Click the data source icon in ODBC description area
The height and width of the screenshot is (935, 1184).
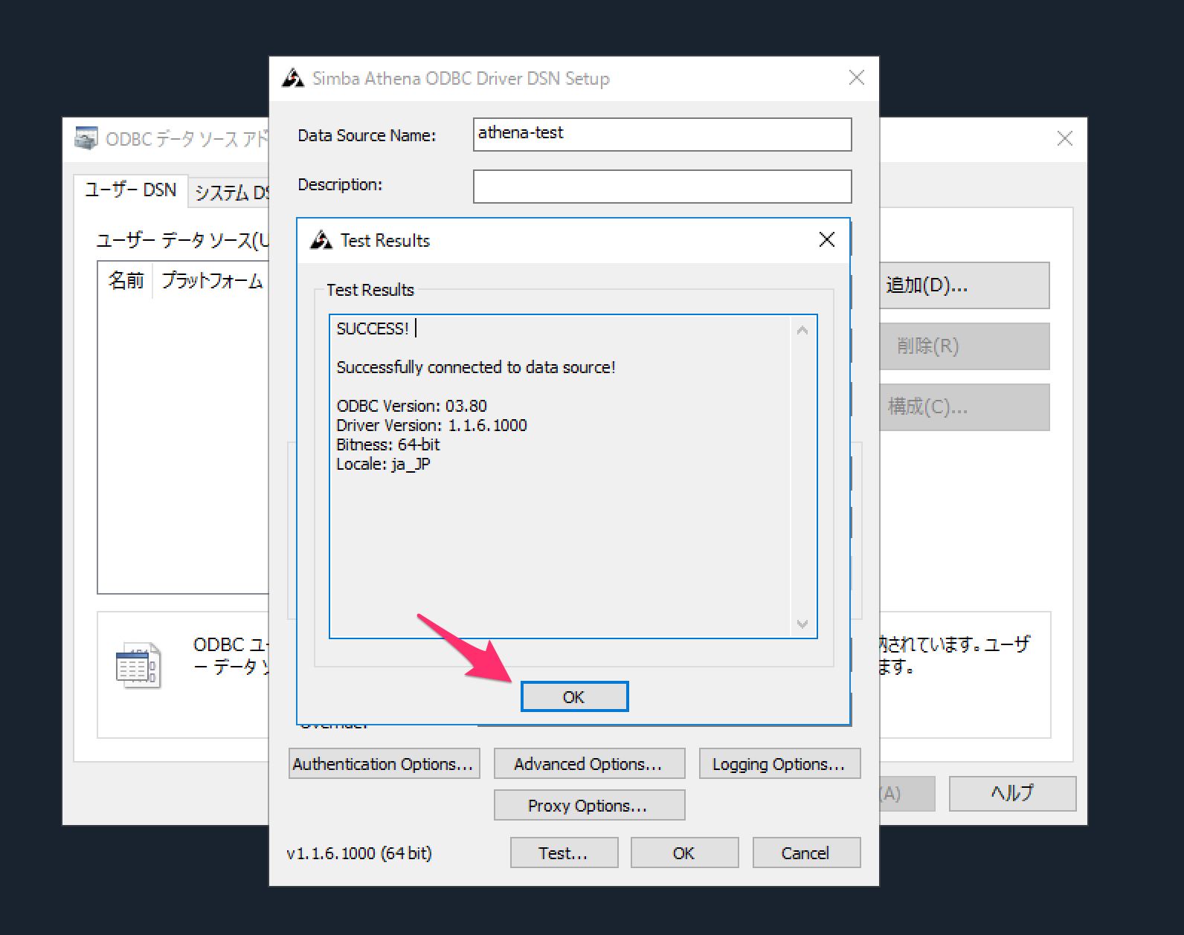coord(138,665)
